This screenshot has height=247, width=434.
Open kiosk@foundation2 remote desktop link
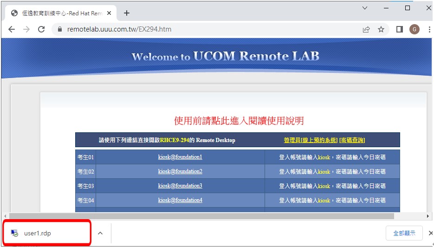tap(180, 171)
